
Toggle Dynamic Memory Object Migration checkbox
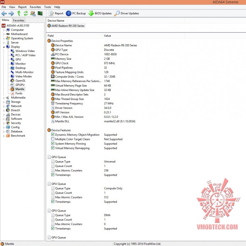click(53, 134)
